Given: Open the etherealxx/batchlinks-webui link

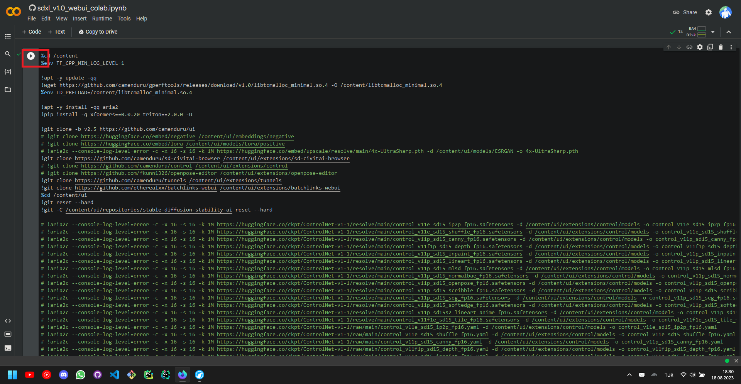Looking at the screenshot, I should (x=146, y=188).
